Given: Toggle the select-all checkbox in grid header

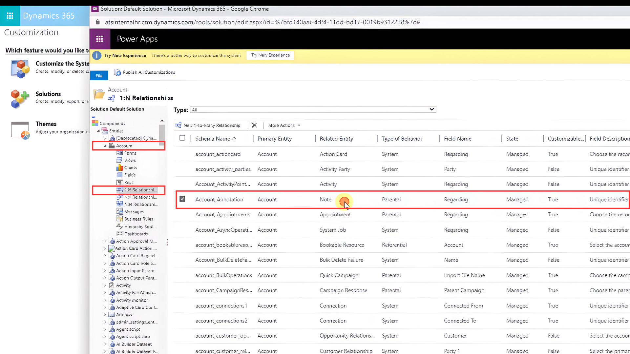Looking at the screenshot, I should tap(182, 138).
